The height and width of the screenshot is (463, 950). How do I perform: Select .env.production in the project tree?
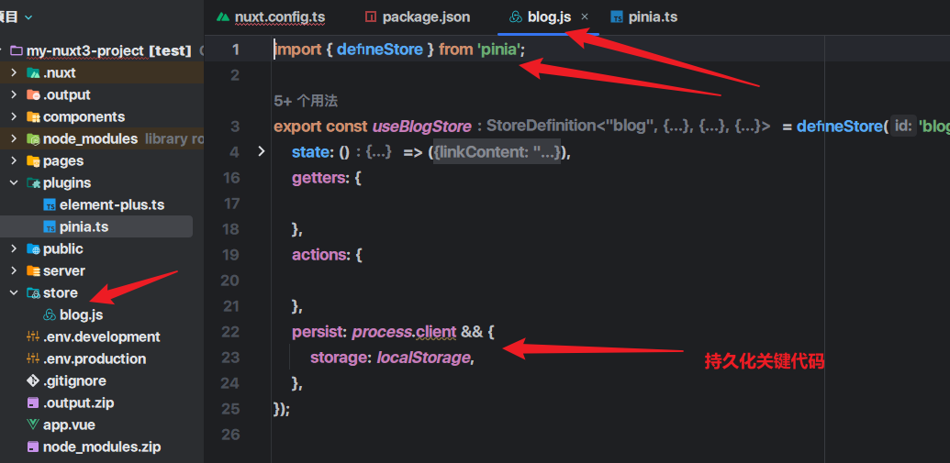pos(94,359)
